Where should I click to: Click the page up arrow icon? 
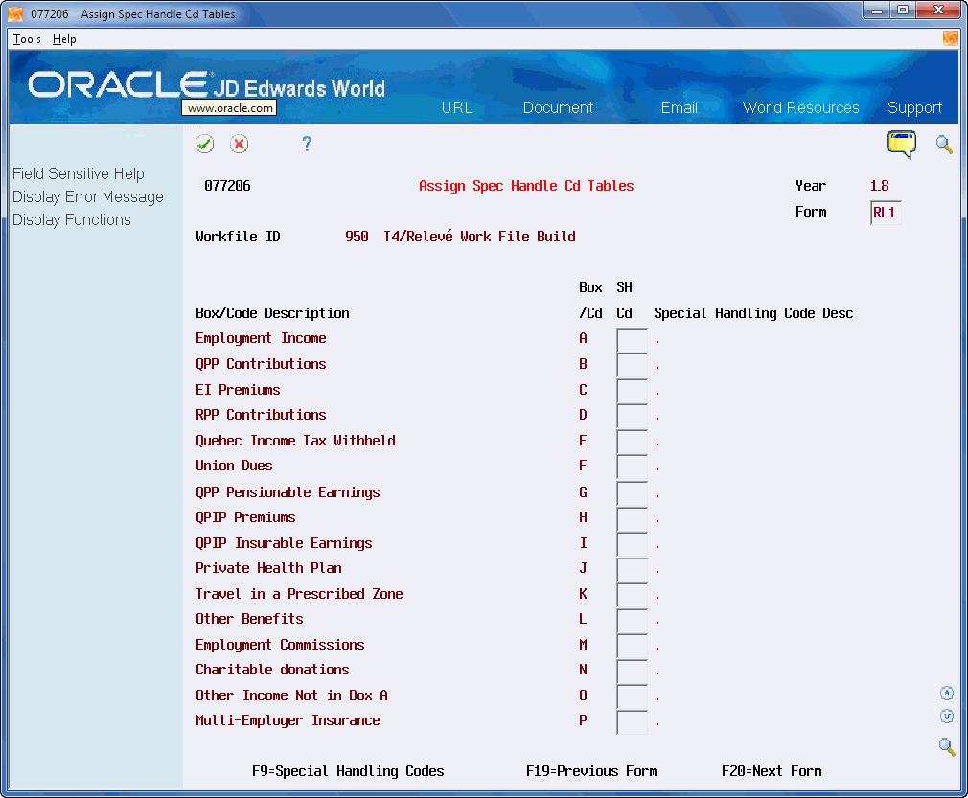point(946,693)
